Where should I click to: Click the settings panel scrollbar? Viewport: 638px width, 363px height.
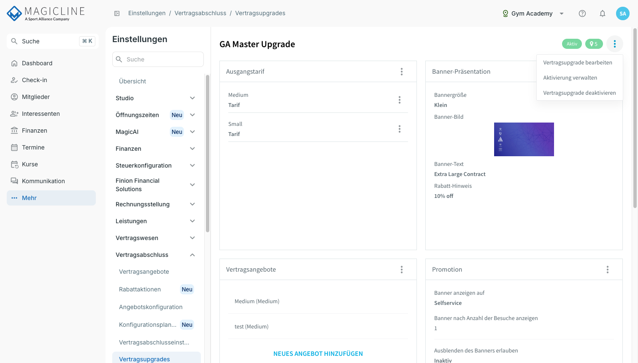tap(207, 153)
